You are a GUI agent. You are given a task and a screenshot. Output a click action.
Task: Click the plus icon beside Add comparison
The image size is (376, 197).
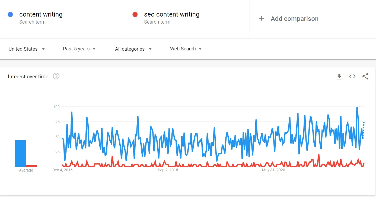(x=262, y=18)
